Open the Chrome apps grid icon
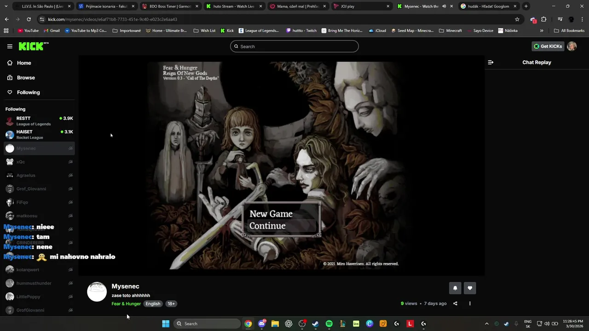The image size is (589, 331). click(x=6, y=31)
